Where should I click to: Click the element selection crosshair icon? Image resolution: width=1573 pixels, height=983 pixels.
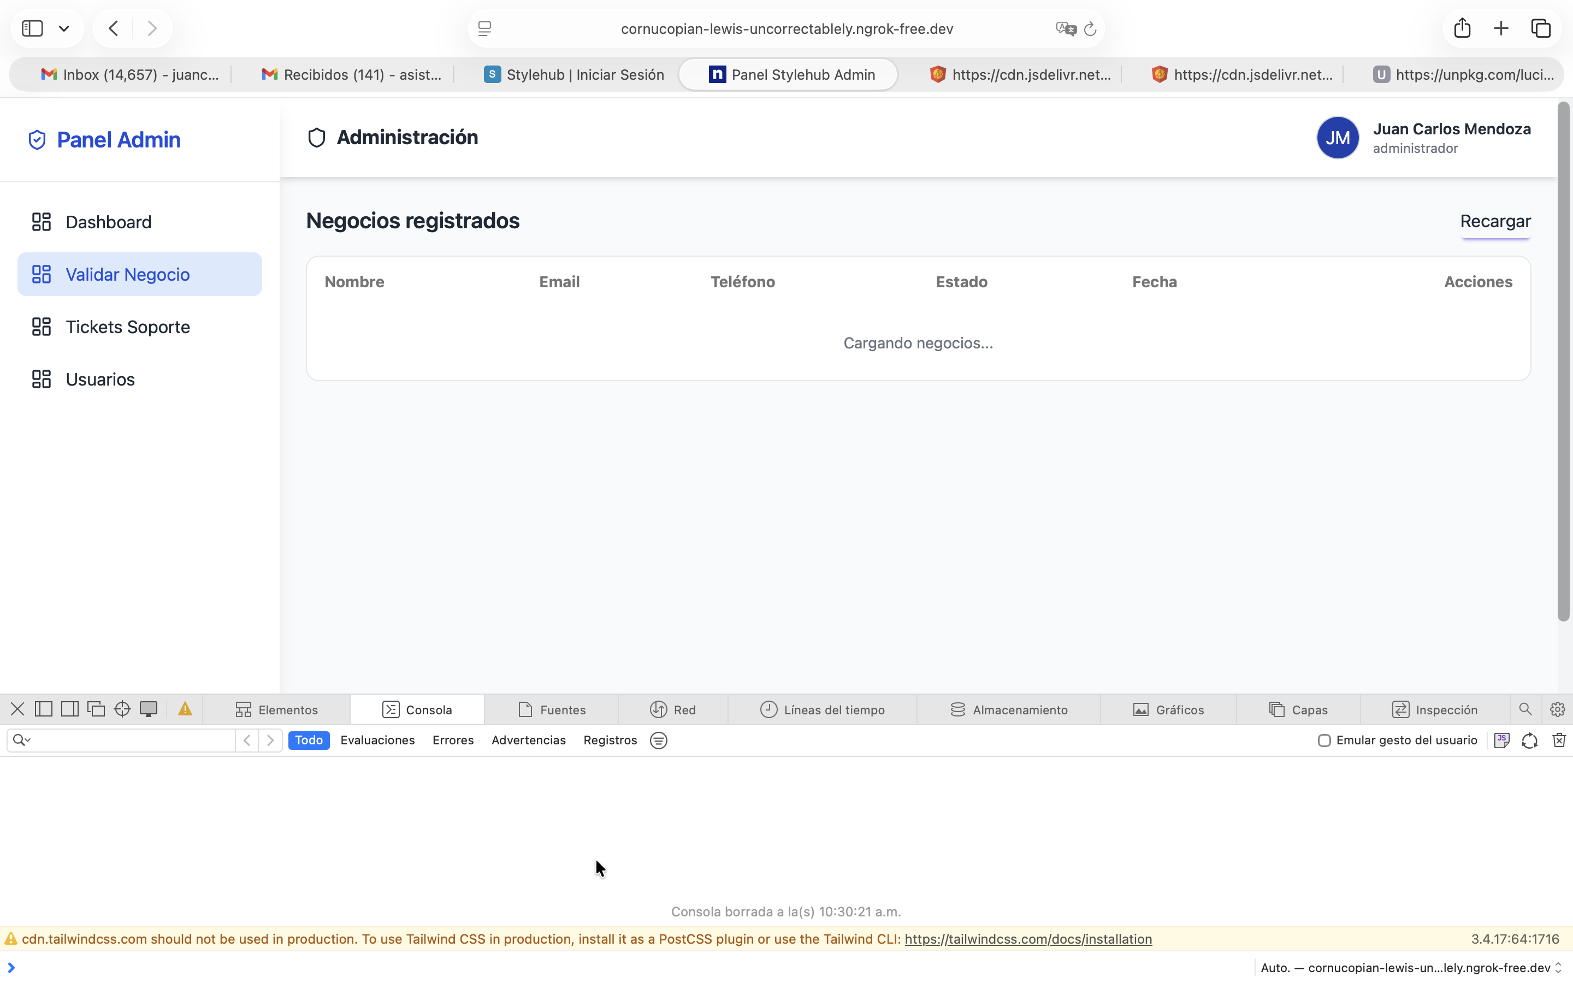tap(122, 709)
